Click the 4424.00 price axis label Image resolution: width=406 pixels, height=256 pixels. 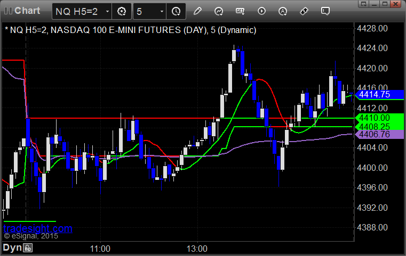tap(372, 48)
